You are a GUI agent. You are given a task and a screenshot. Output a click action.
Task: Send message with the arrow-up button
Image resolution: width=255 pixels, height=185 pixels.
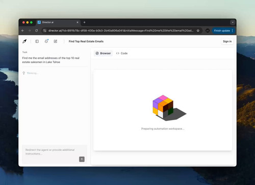[82, 159]
